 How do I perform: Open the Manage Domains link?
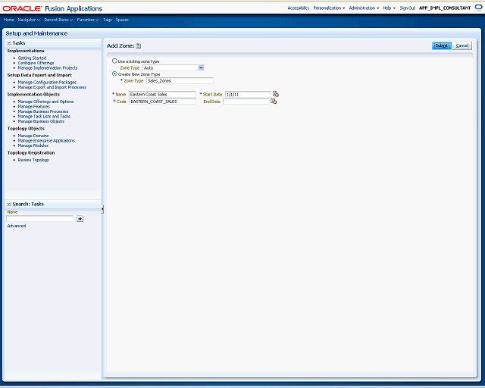tap(33, 136)
